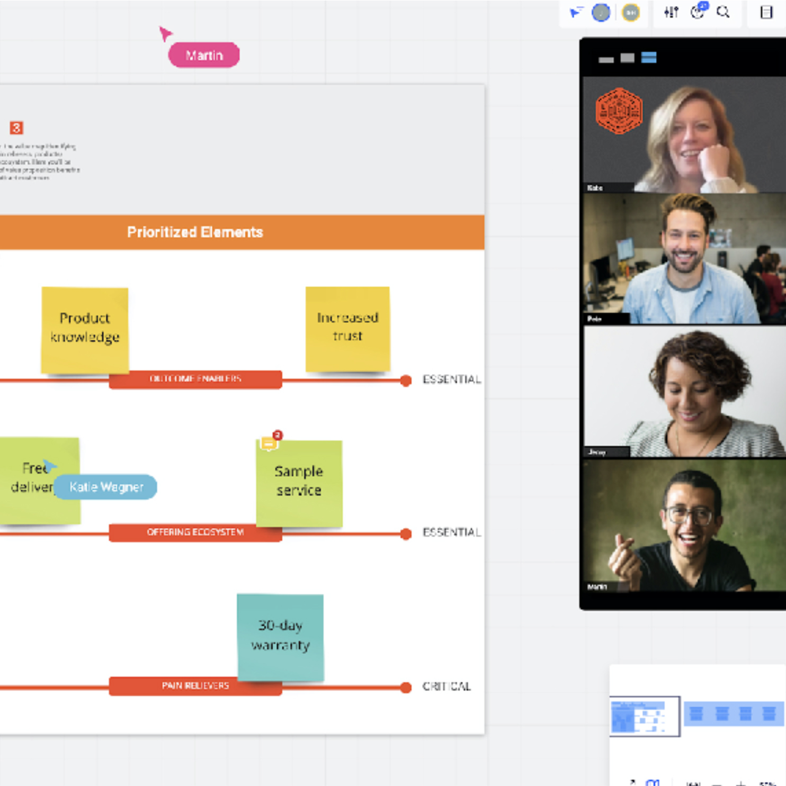Click the zoom percentage value
786x786 pixels.
(767, 783)
